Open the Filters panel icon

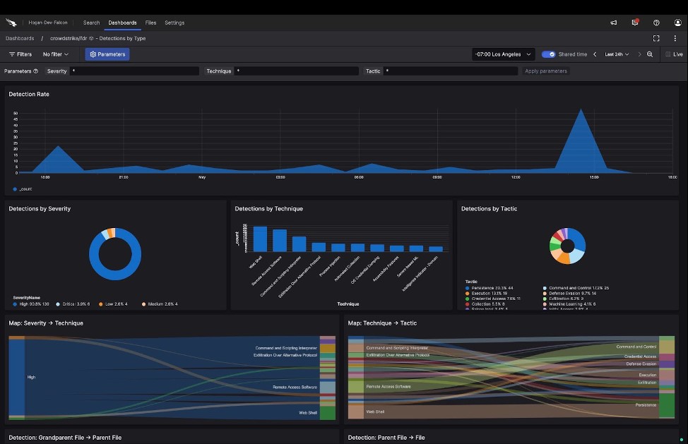pyautogui.click(x=11, y=54)
